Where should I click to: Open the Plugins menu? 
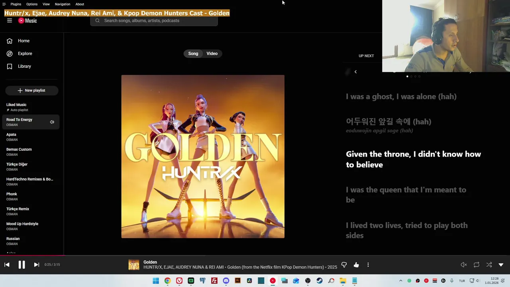pyautogui.click(x=16, y=4)
